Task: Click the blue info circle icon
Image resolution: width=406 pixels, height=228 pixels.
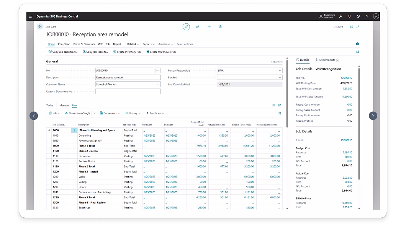Action: (357, 44)
